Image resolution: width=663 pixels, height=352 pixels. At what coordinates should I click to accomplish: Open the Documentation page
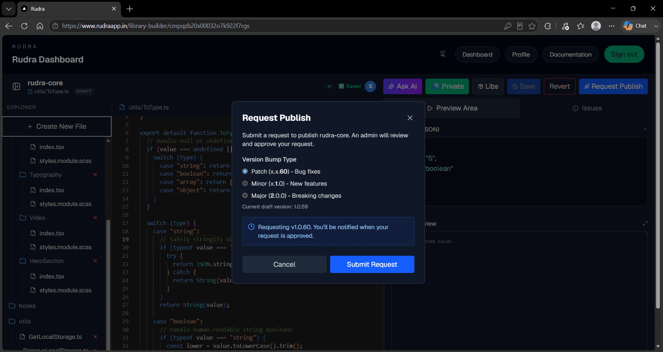(x=570, y=55)
